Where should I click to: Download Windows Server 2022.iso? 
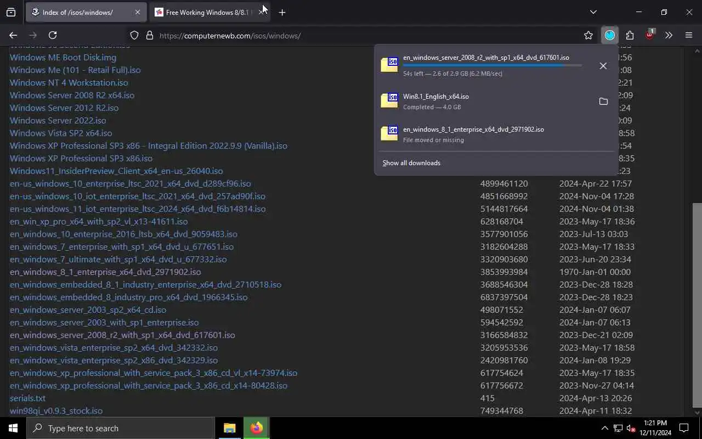(58, 120)
